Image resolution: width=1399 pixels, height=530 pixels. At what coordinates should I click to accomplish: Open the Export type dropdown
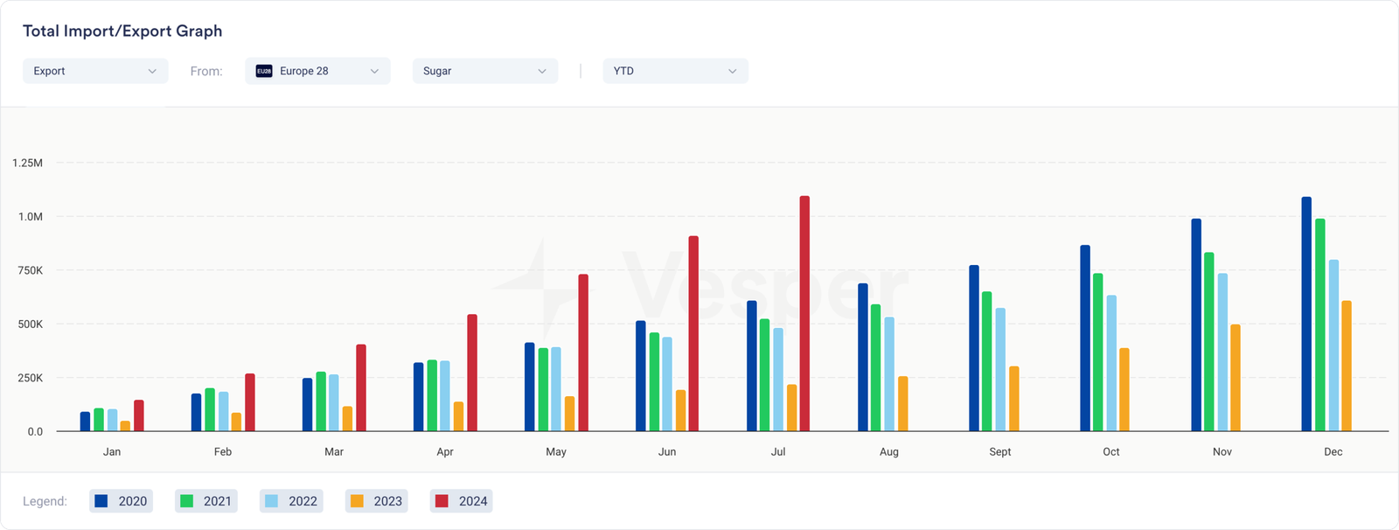(95, 71)
